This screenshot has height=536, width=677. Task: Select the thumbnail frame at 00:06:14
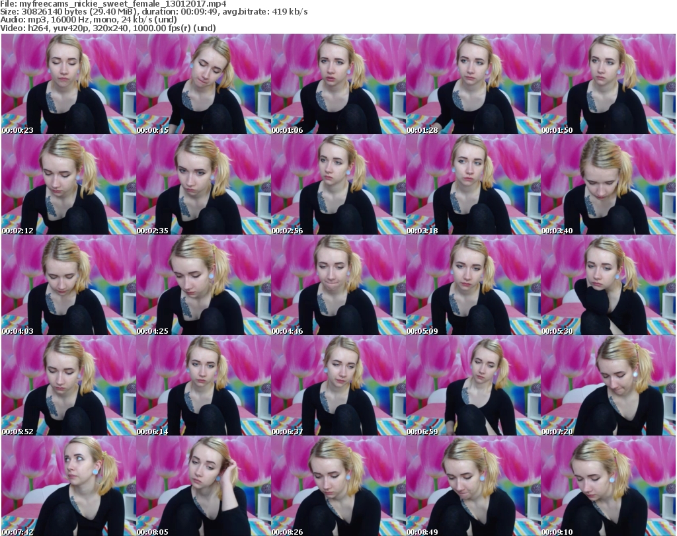pos(204,385)
